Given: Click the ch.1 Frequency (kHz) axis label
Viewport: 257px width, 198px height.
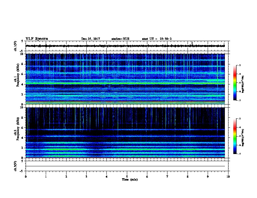Looking at the screenshot, I should (17, 75).
